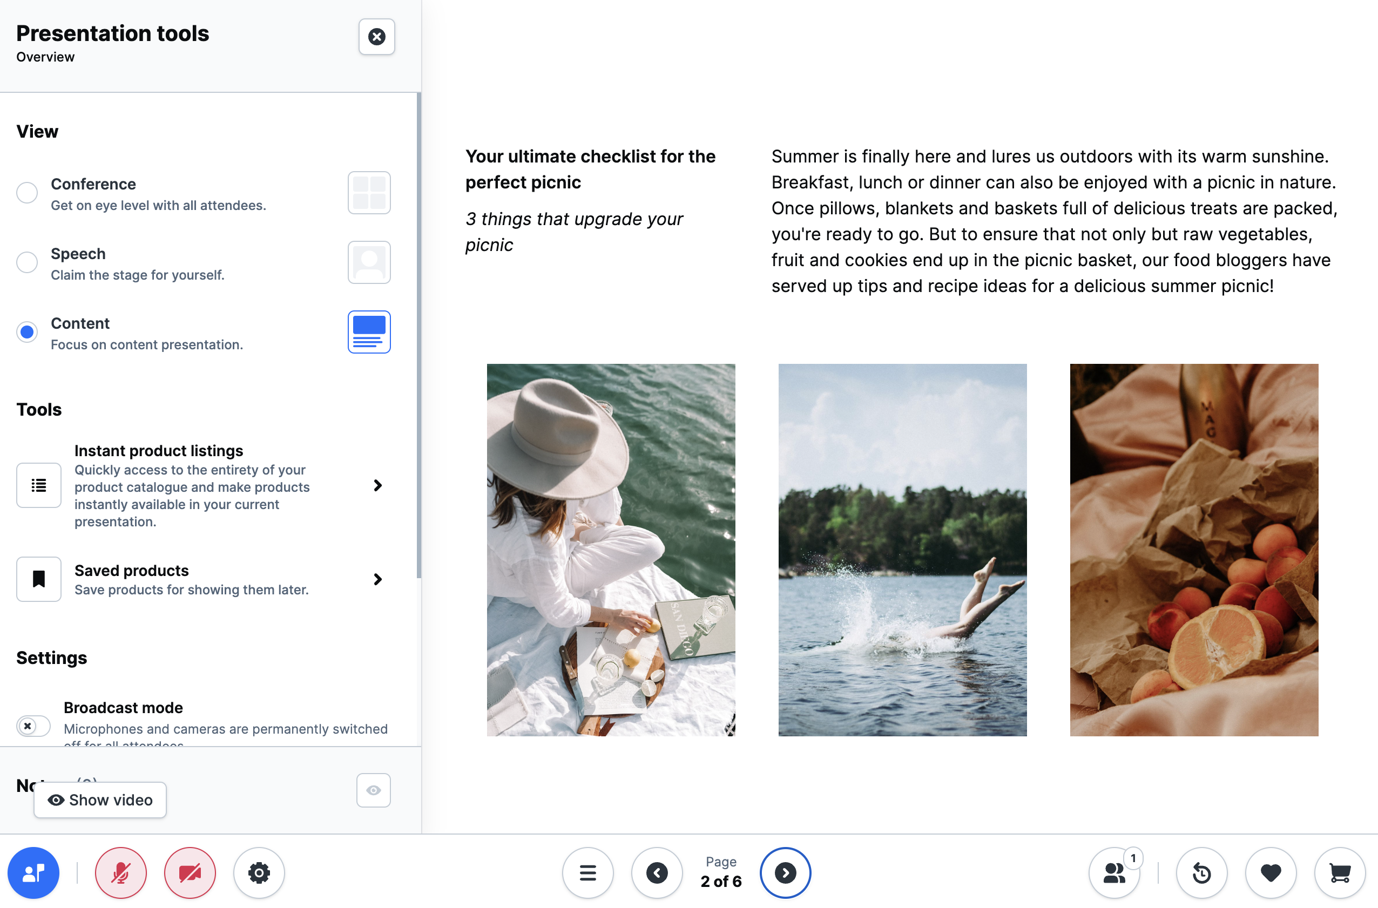This screenshot has height=908, width=1378.
Task: Click the Show video button
Action: tap(100, 799)
